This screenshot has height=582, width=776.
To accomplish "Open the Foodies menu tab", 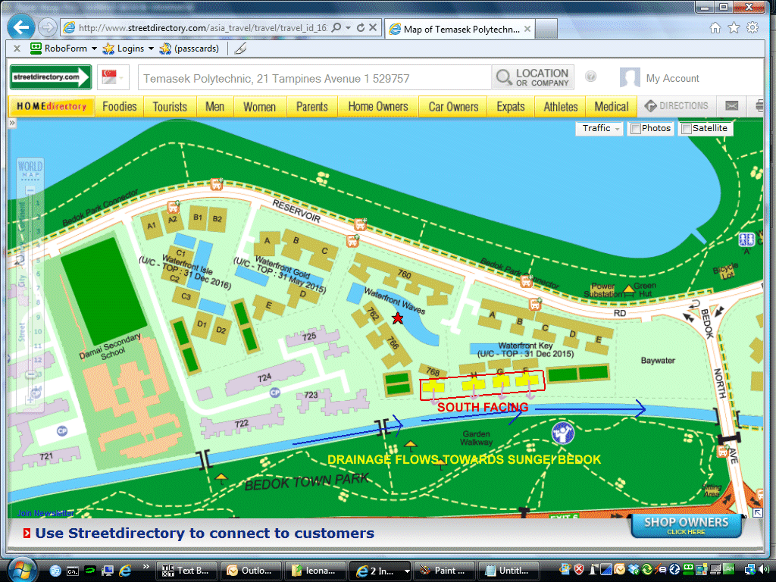I will click(x=119, y=106).
